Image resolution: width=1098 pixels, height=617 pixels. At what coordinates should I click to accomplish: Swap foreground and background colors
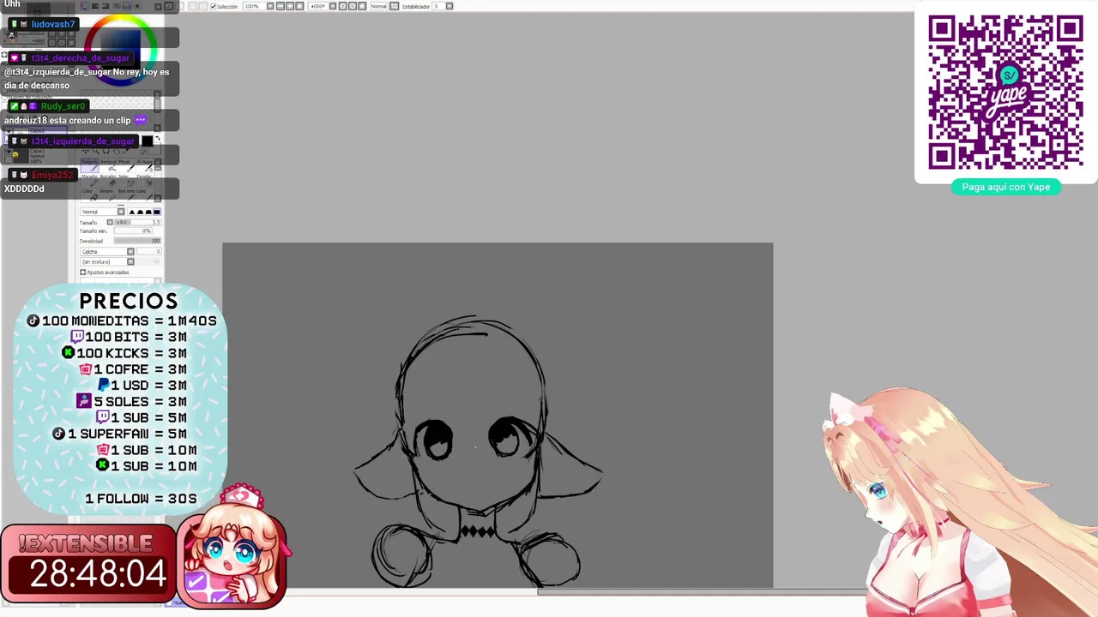tap(158, 138)
